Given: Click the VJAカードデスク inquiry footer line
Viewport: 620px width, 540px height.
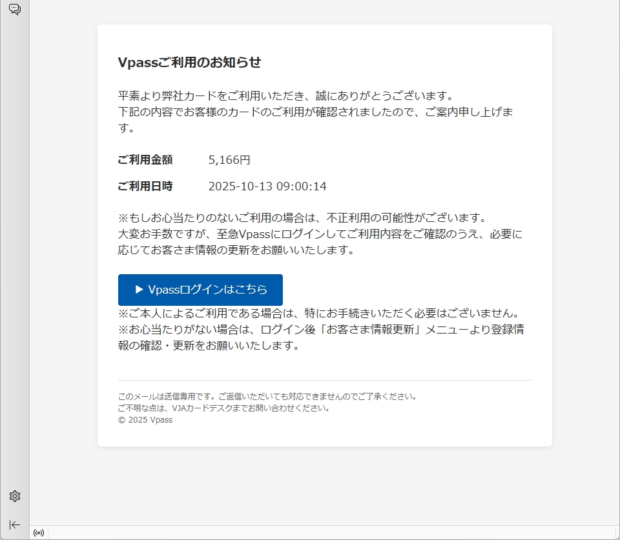Looking at the screenshot, I should 224,408.
